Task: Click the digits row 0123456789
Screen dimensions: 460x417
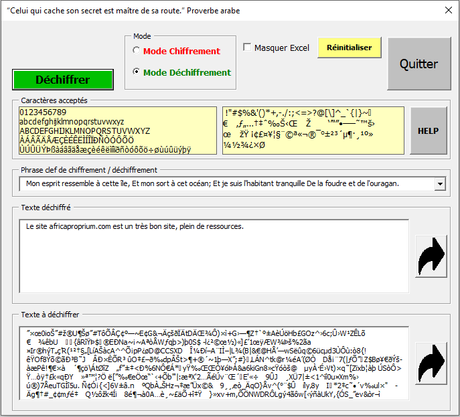Action: (x=44, y=112)
